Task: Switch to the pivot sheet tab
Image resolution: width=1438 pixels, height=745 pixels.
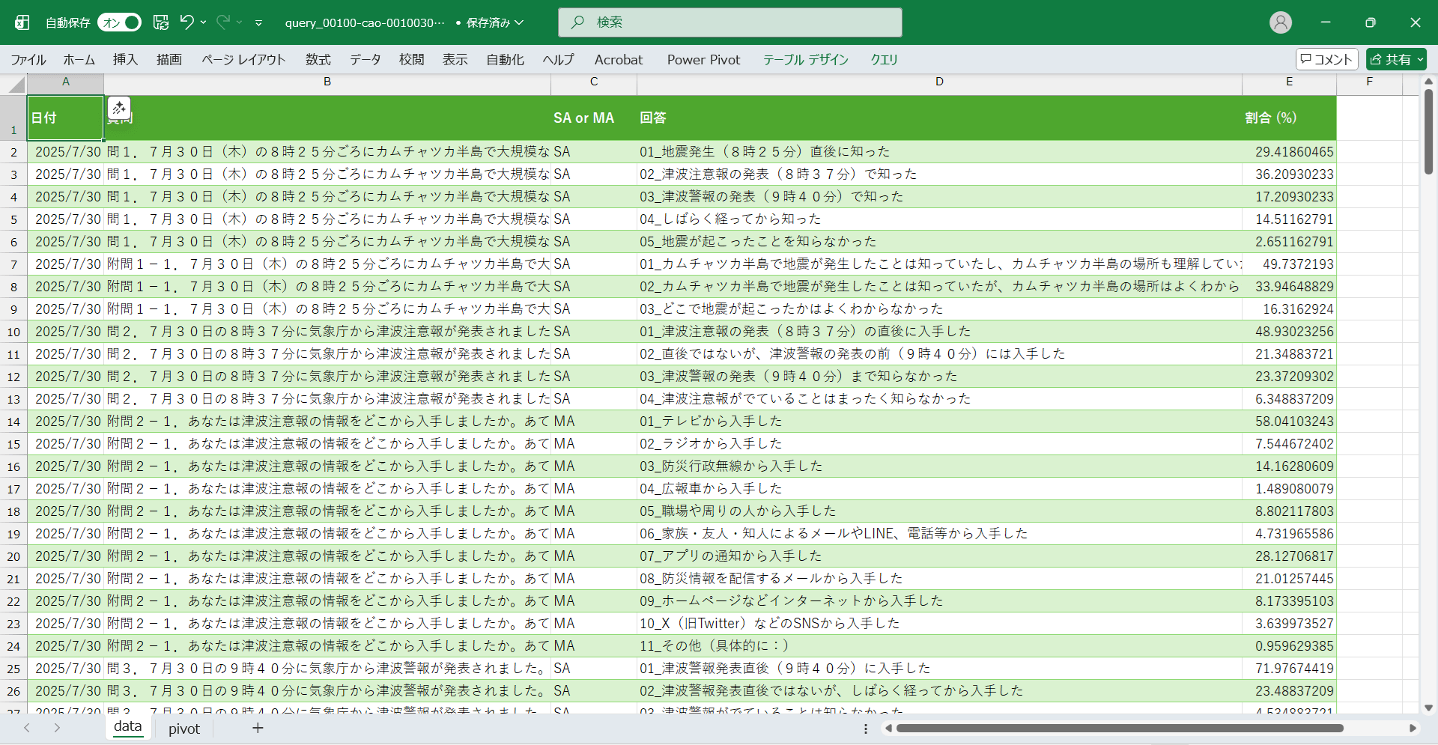Action: coord(184,729)
